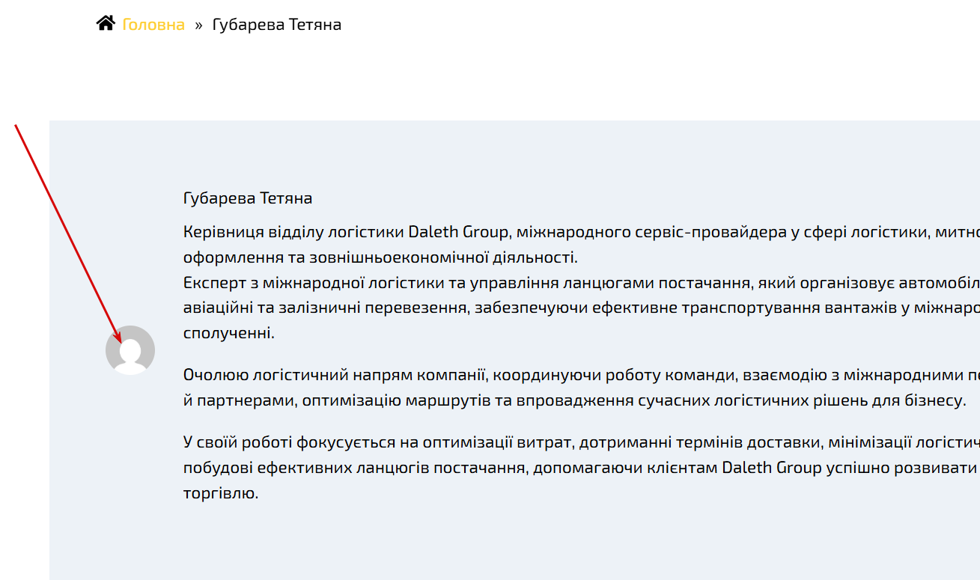Click the line starting Експерт з міжнародної логістики
Image resolution: width=980 pixels, height=580 pixels.
pos(582,282)
